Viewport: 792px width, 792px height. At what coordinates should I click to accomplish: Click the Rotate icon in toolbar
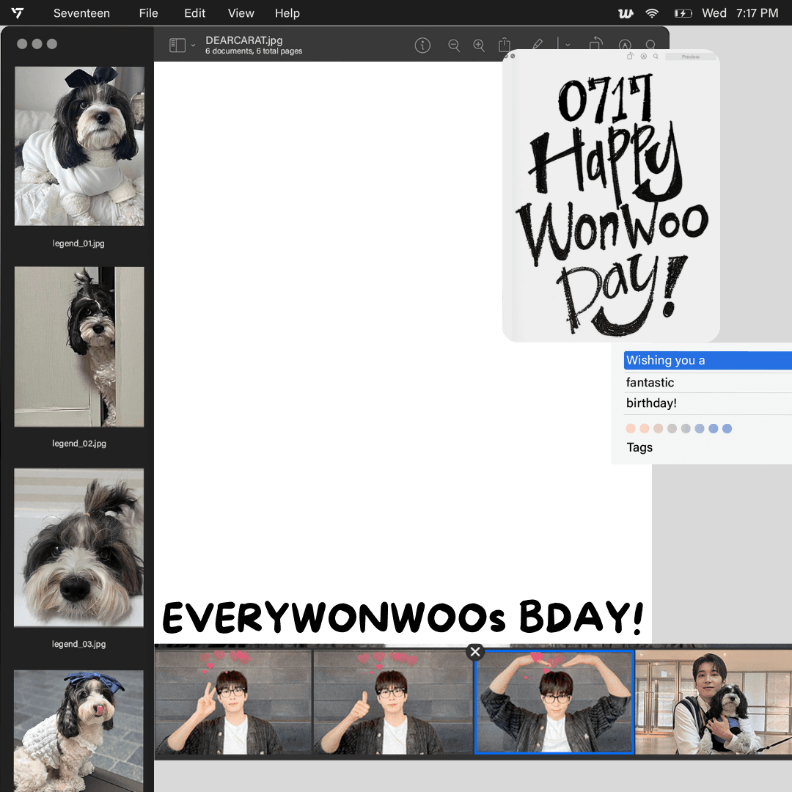(596, 43)
